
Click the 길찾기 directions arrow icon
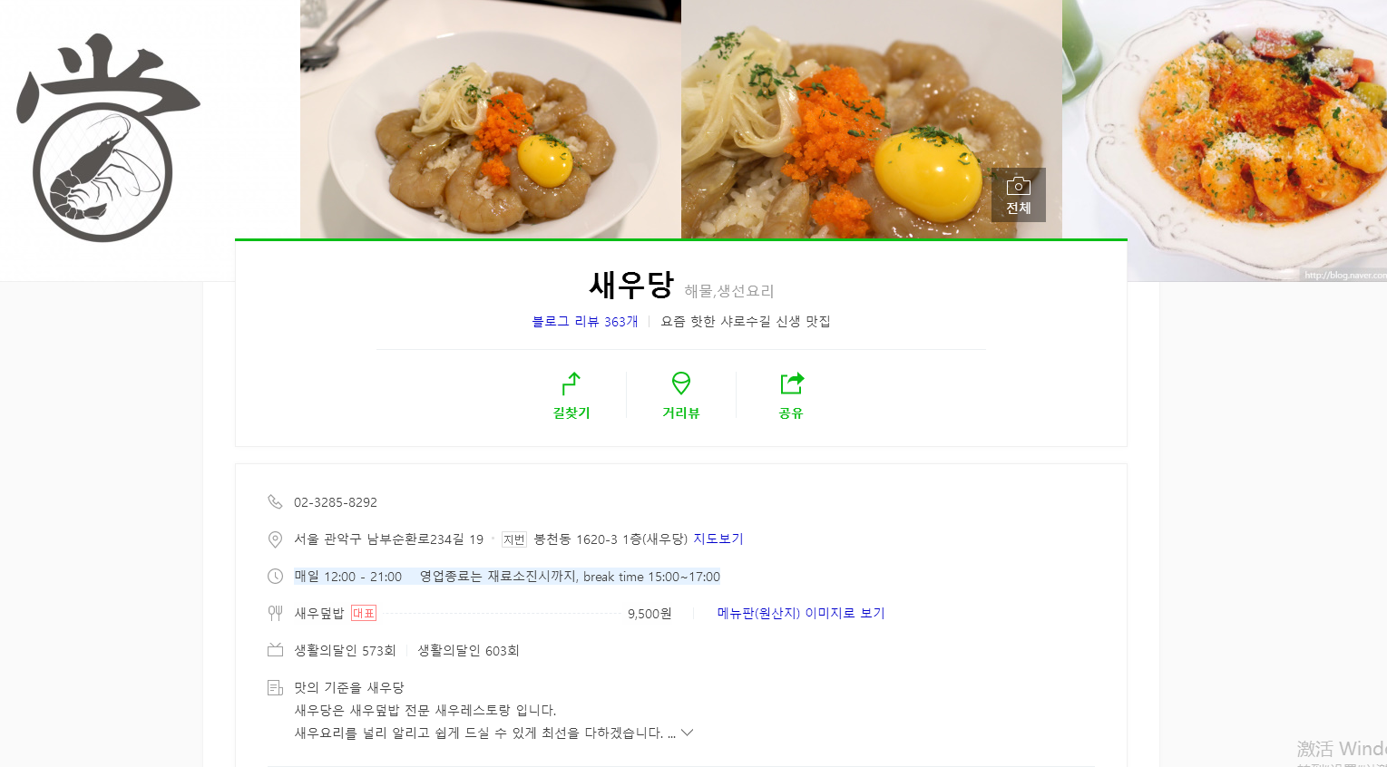[571, 383]
